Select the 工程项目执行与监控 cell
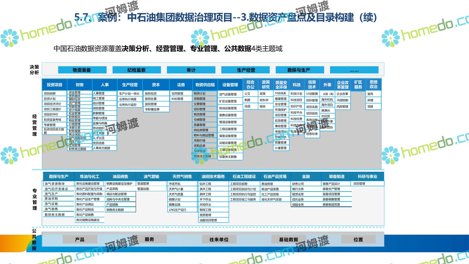Screen dimensions: 469x264 [244, 194]
